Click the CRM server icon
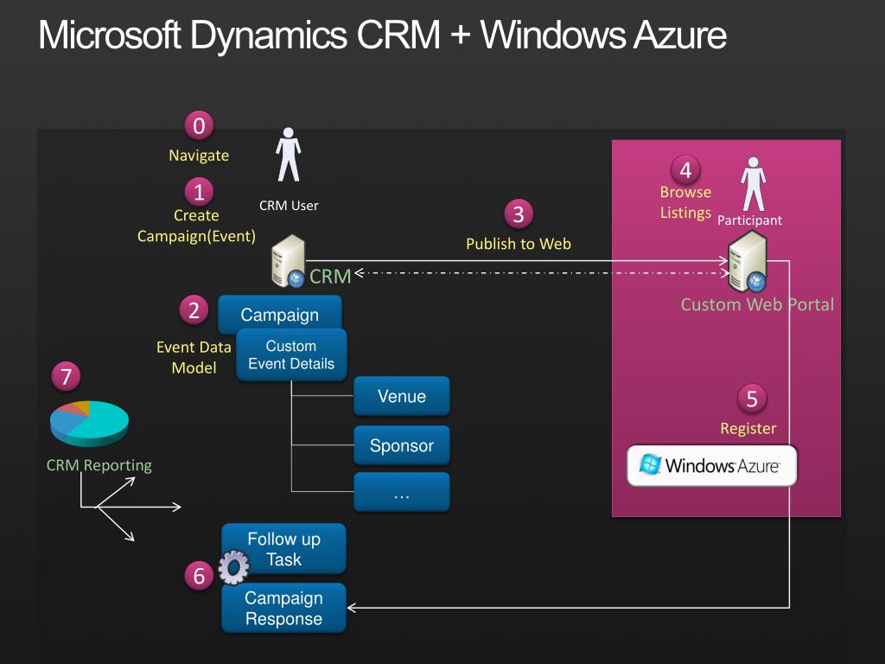This screenshot has height=664, width=885. pyautogui.click(x=289, y=261)
